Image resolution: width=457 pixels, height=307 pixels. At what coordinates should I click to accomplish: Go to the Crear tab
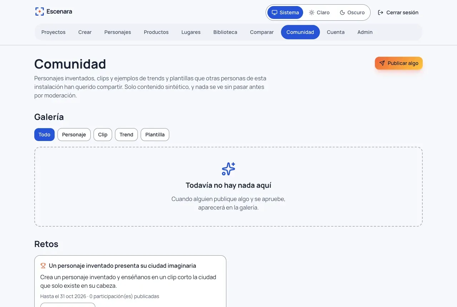tap(85, 32)
